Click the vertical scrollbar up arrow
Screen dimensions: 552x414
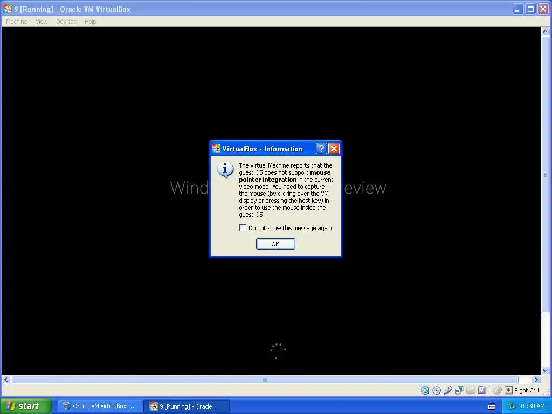tap(545, 32)
